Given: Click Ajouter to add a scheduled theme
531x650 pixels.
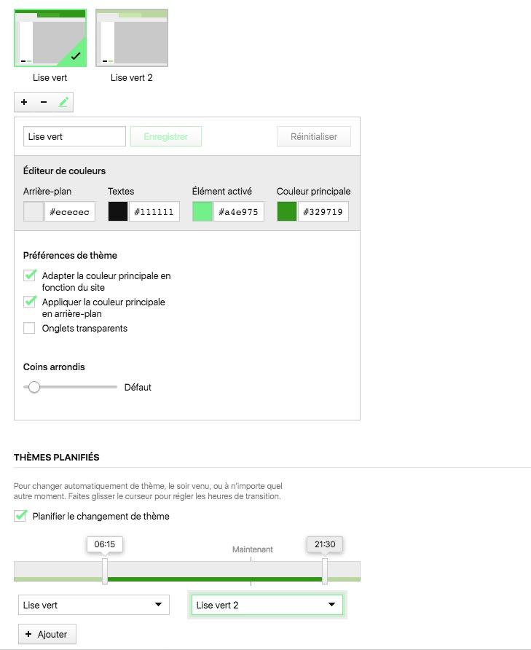Looking at the screenshot, I should pyautogui.click(x=47, y=634).
